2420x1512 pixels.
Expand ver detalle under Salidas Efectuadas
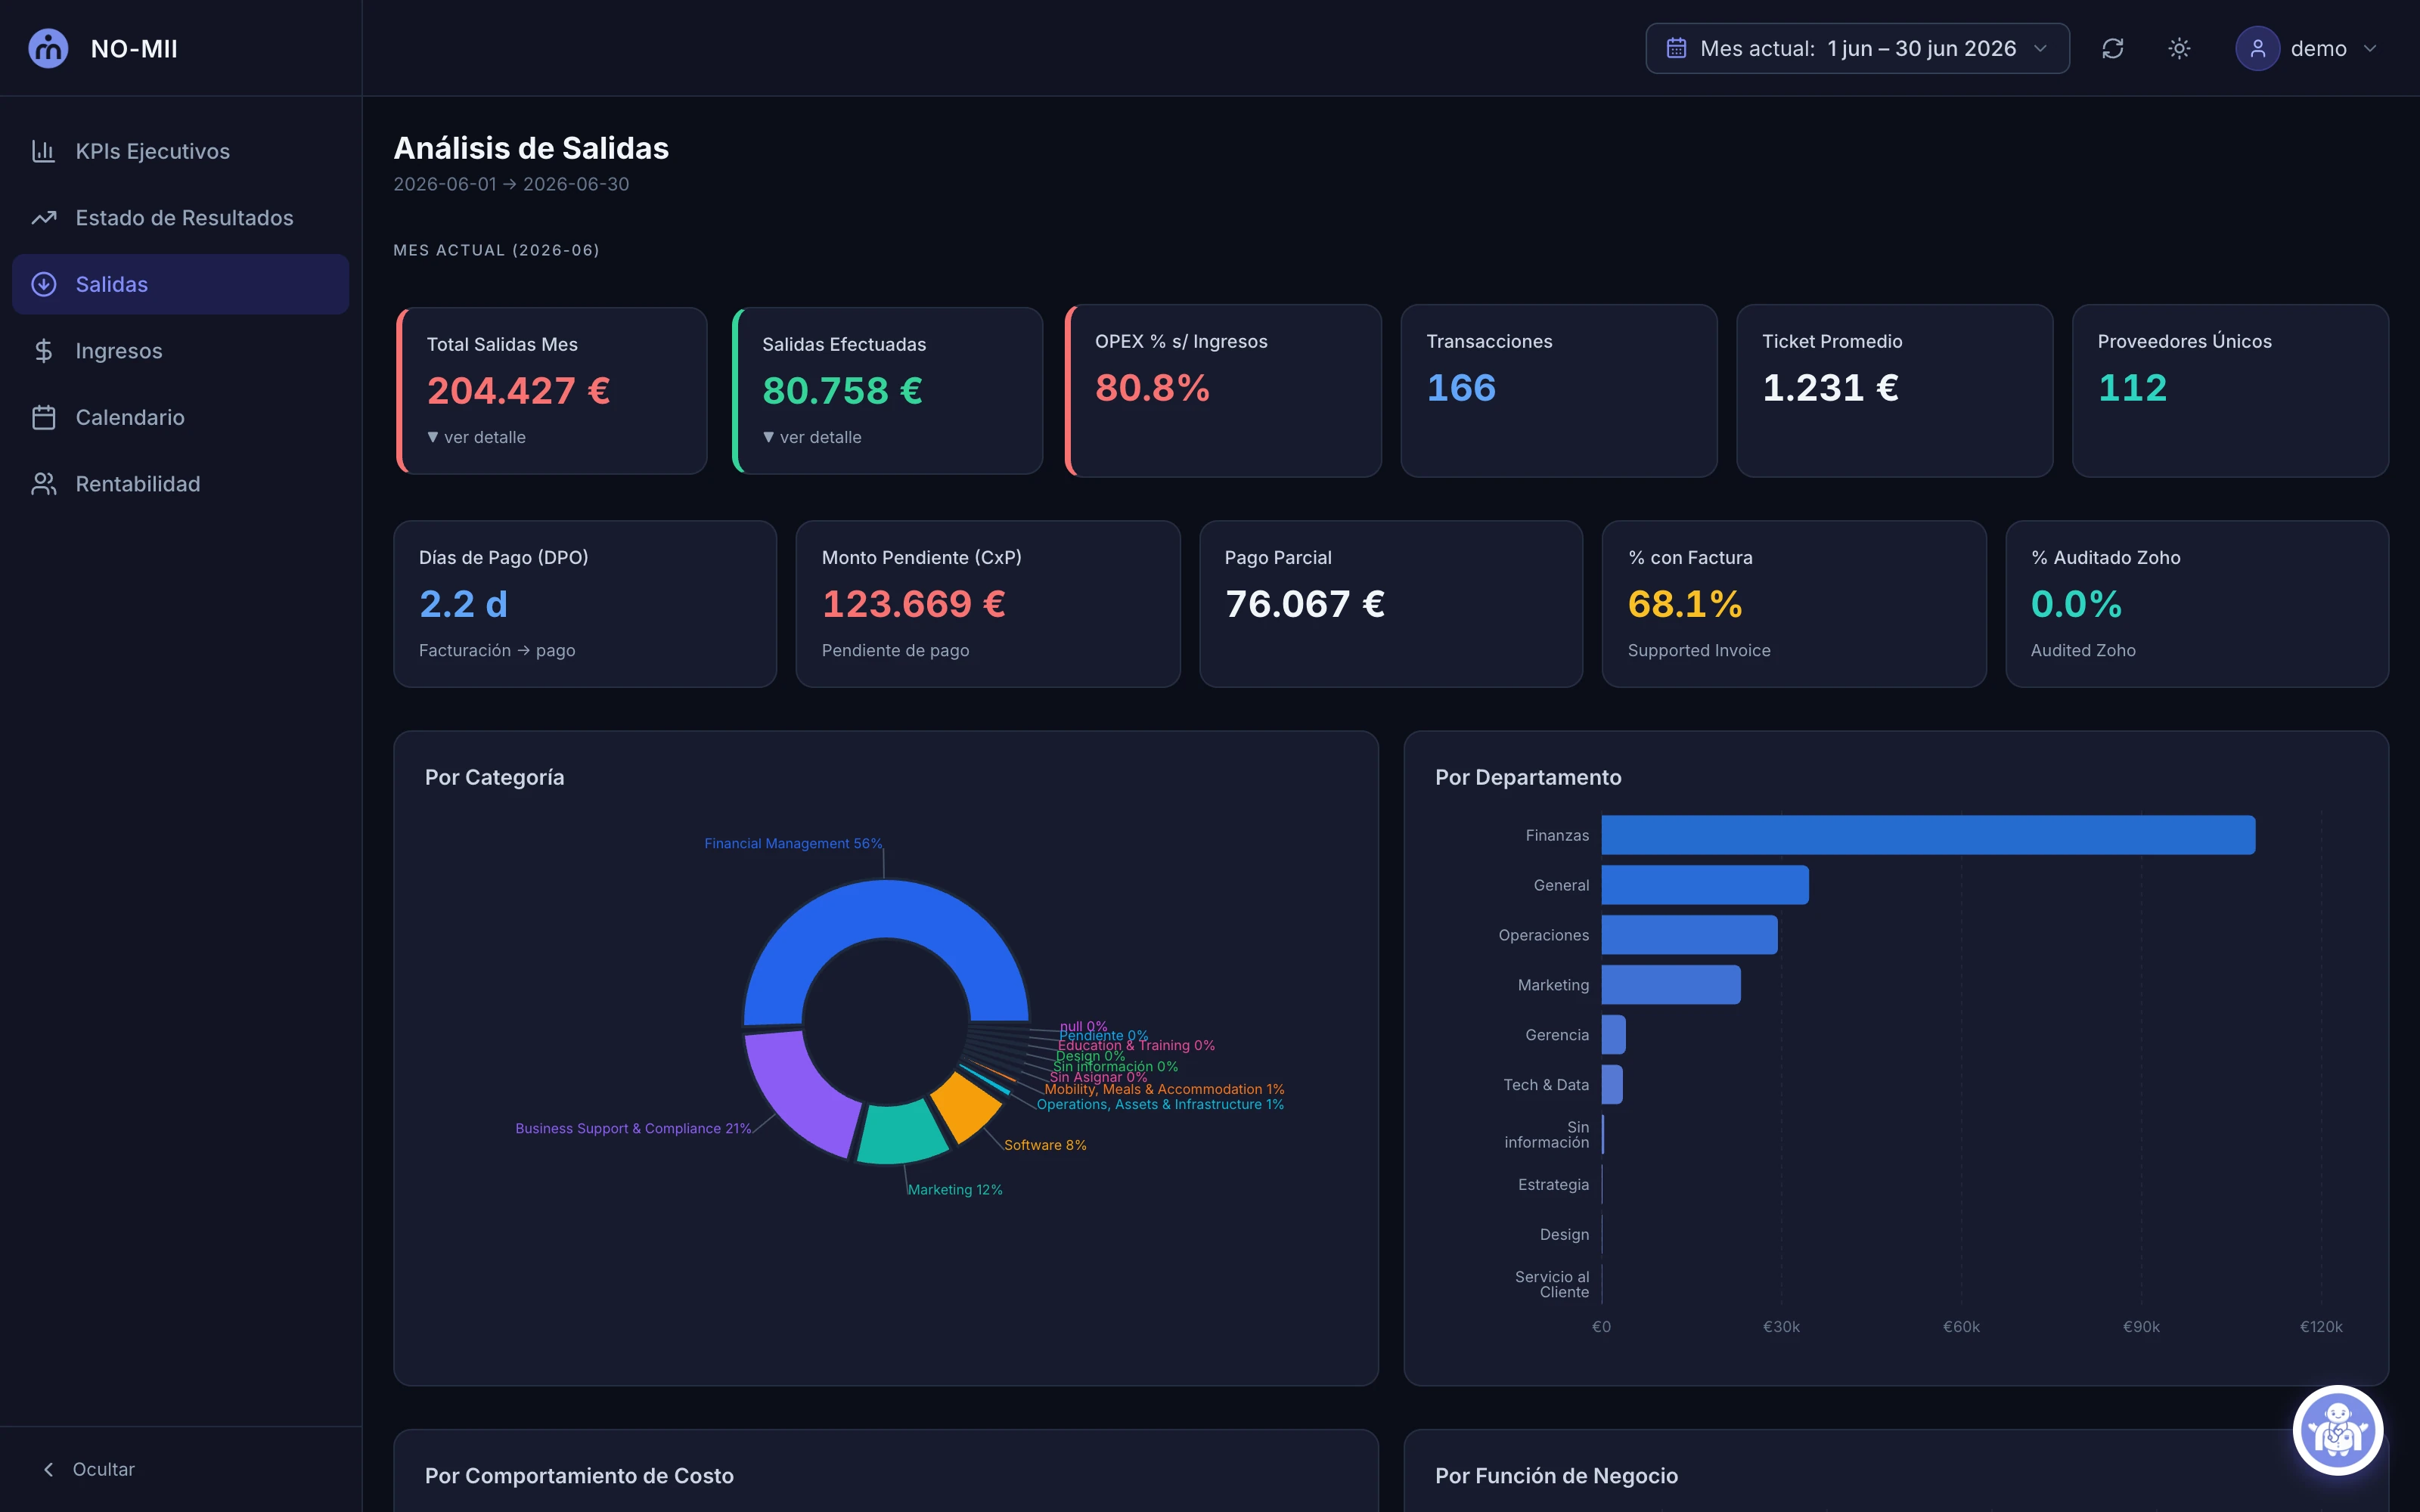[x=812, y=437]
